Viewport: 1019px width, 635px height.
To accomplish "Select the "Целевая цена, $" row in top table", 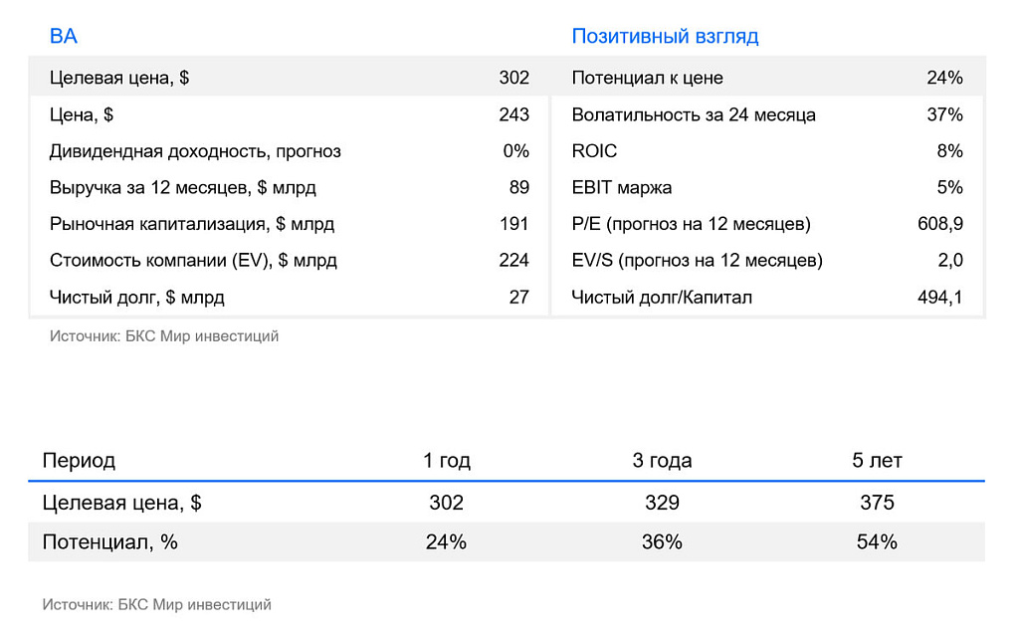I will pos(119,78).
